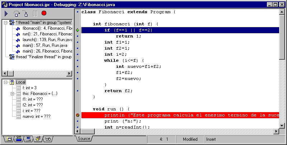The width and height of the screenshot is (287, 145).
Task: Toggle breakpoint dot beside 'return 1;' line
Action: pos(77,36)
